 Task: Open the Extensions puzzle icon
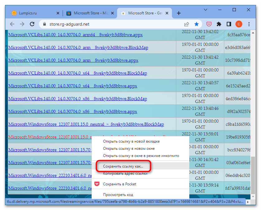(219, 24)
